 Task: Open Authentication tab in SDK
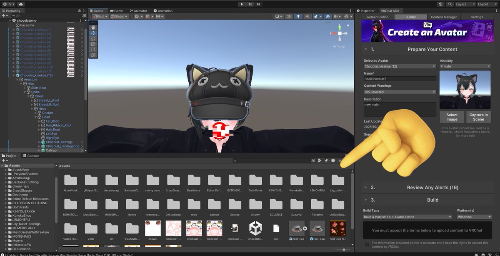click(377, 17)
